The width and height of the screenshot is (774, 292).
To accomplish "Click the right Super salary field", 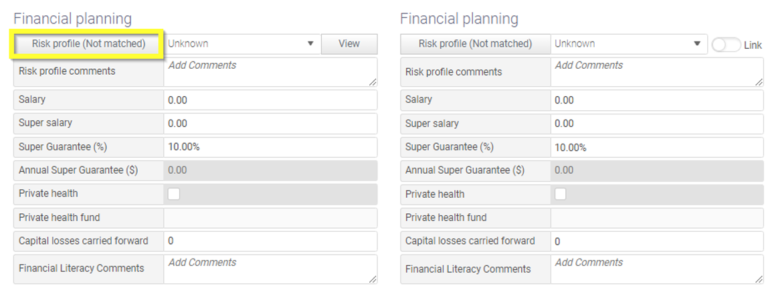I will (x=657, y=124).
